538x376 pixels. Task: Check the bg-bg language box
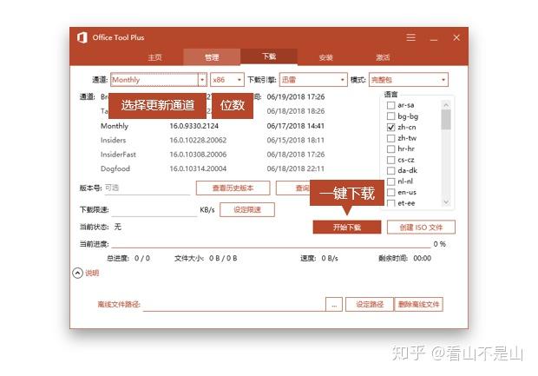390,116
